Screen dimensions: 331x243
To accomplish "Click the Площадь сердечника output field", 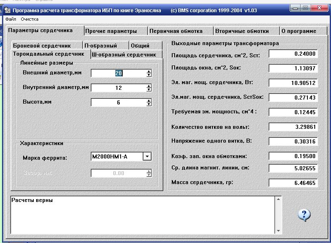I will tap(293, 54).
